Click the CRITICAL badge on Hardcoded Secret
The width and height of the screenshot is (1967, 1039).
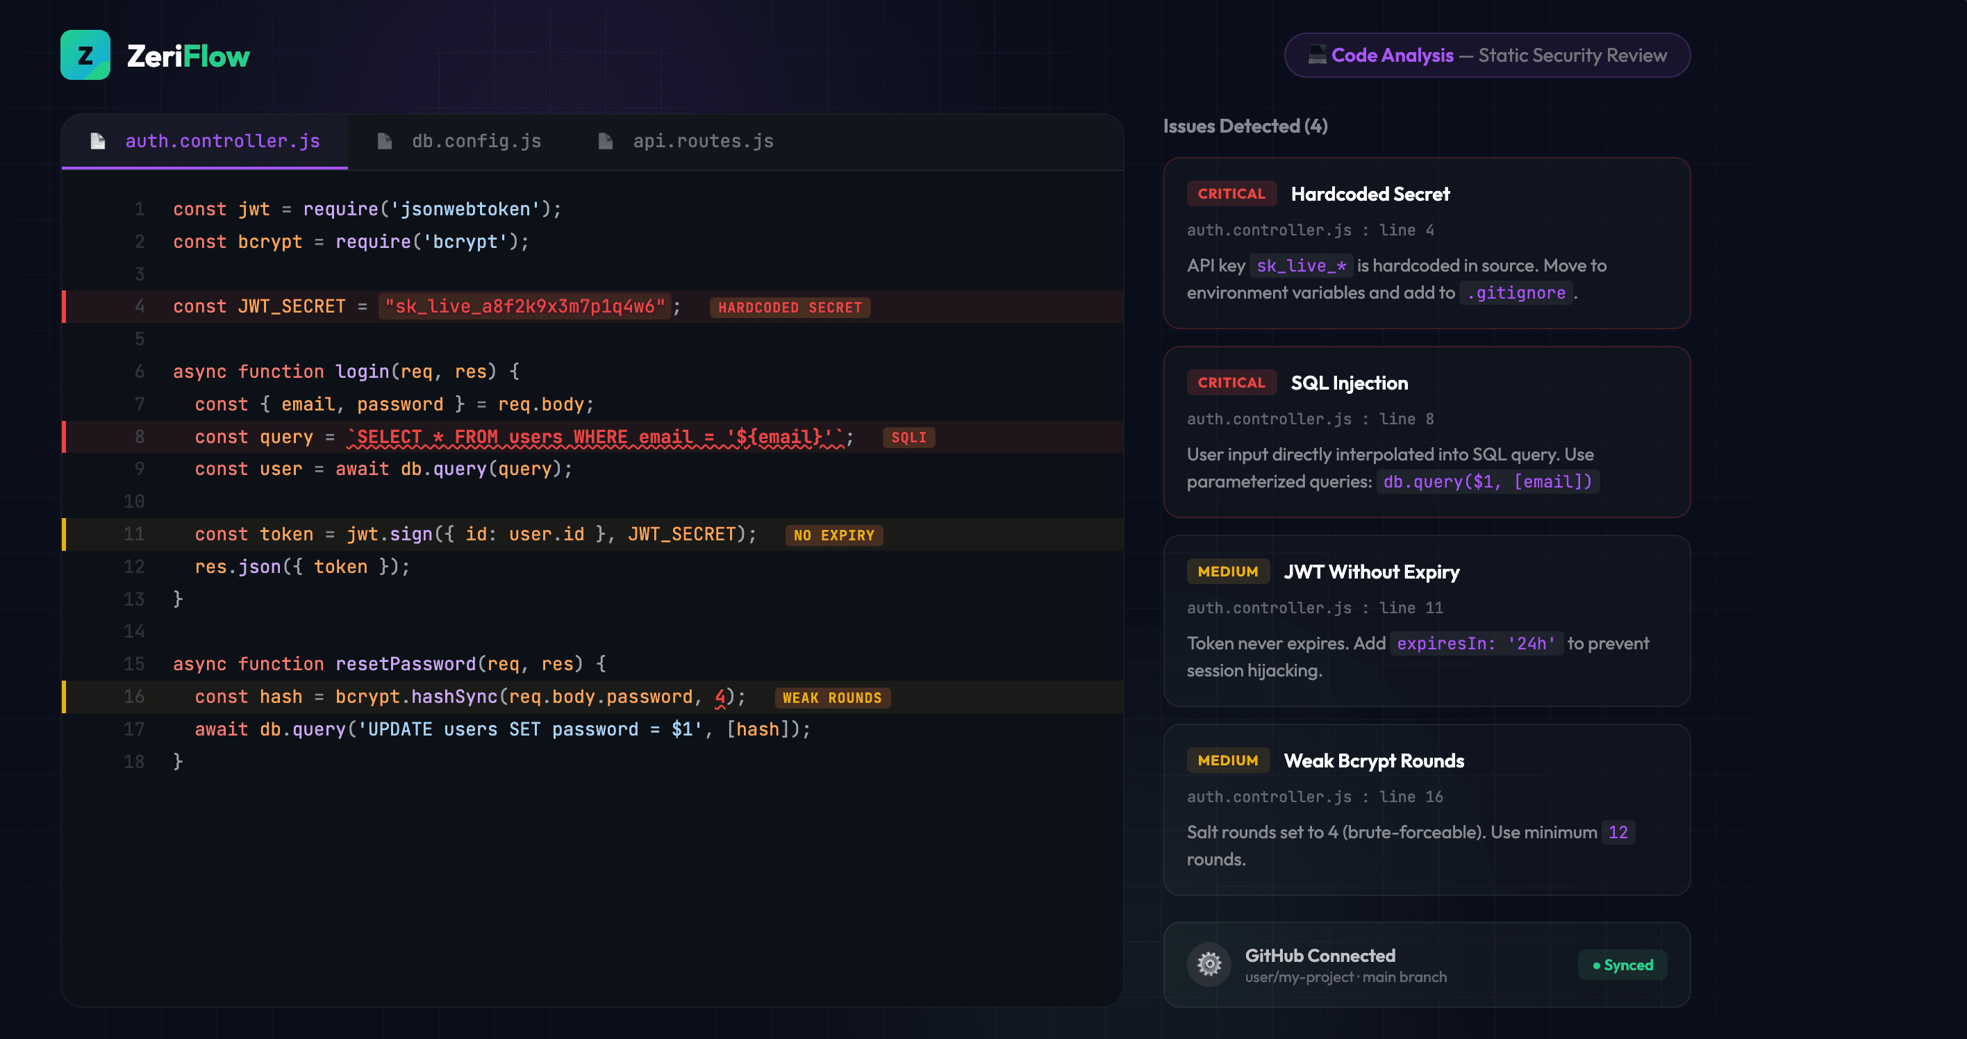(x=1231, y=193)
